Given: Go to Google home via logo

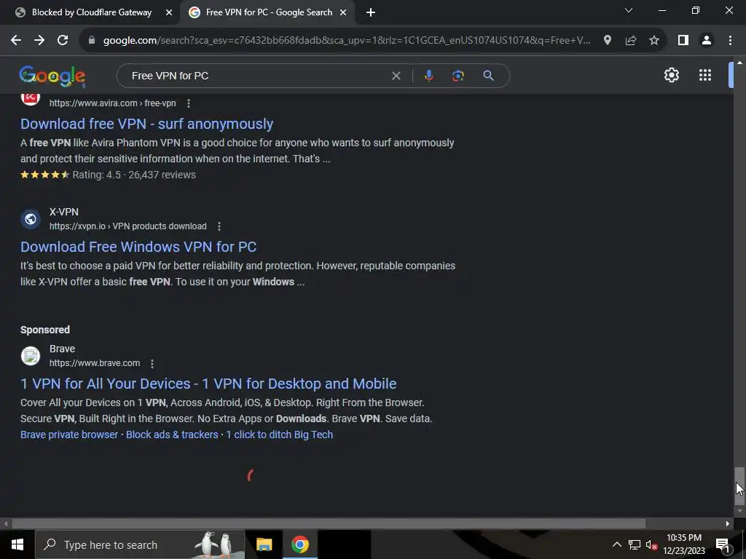Looking at the screenshot, I should coord(52,76).
